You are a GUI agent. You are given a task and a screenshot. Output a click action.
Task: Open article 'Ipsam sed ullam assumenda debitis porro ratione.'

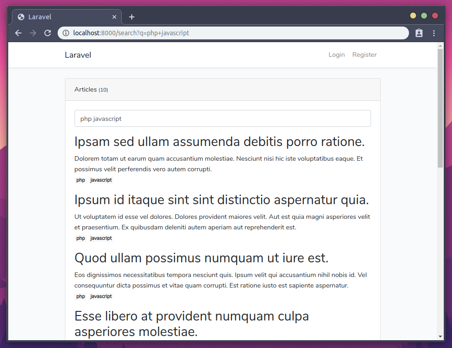[219, 141]
